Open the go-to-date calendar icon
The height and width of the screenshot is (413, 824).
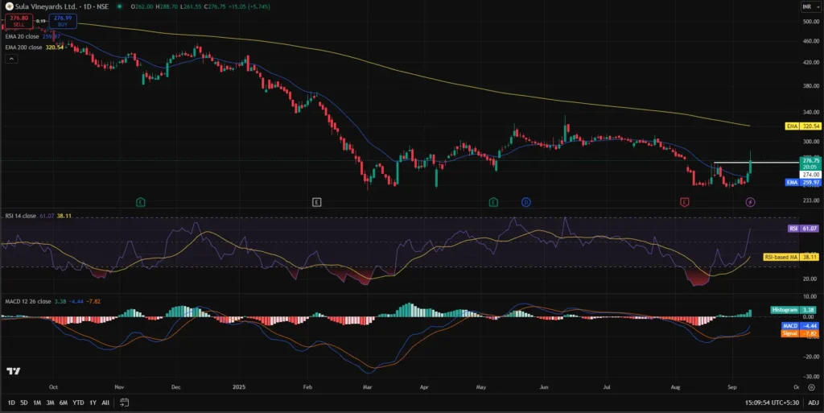(126, 402)
